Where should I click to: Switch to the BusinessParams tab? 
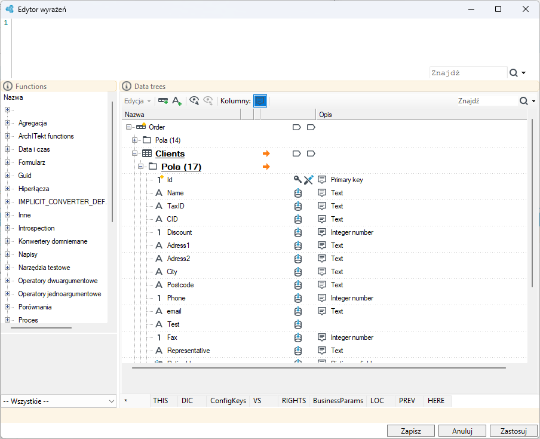point(338,401)
